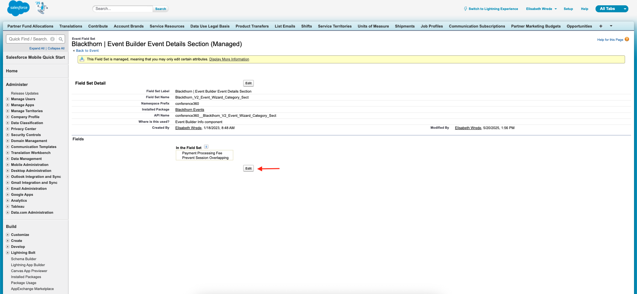Expand the Lightning Bolt tree node
637x294 pixels.
[x=8, y=253]
